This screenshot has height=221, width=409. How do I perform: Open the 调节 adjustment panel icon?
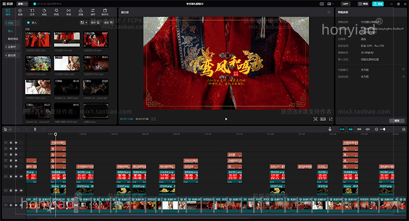[x=93, y=12]
